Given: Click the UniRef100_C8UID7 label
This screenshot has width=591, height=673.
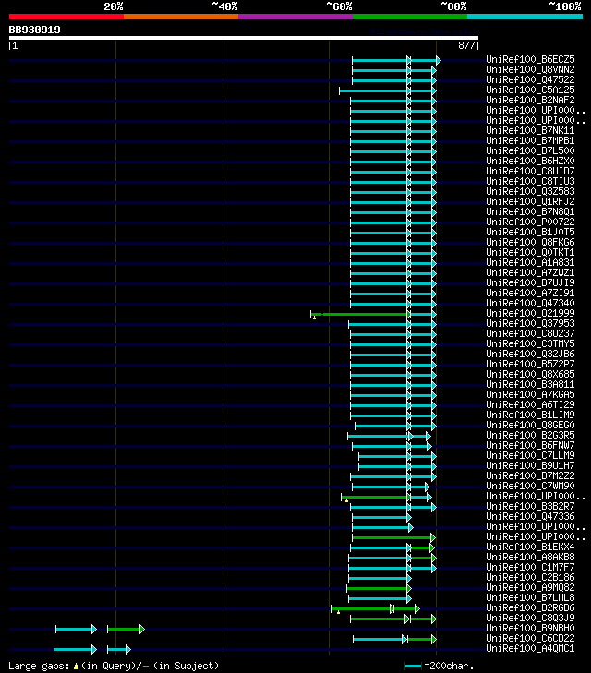Looking at the screenshot, I should coord(530,171).
